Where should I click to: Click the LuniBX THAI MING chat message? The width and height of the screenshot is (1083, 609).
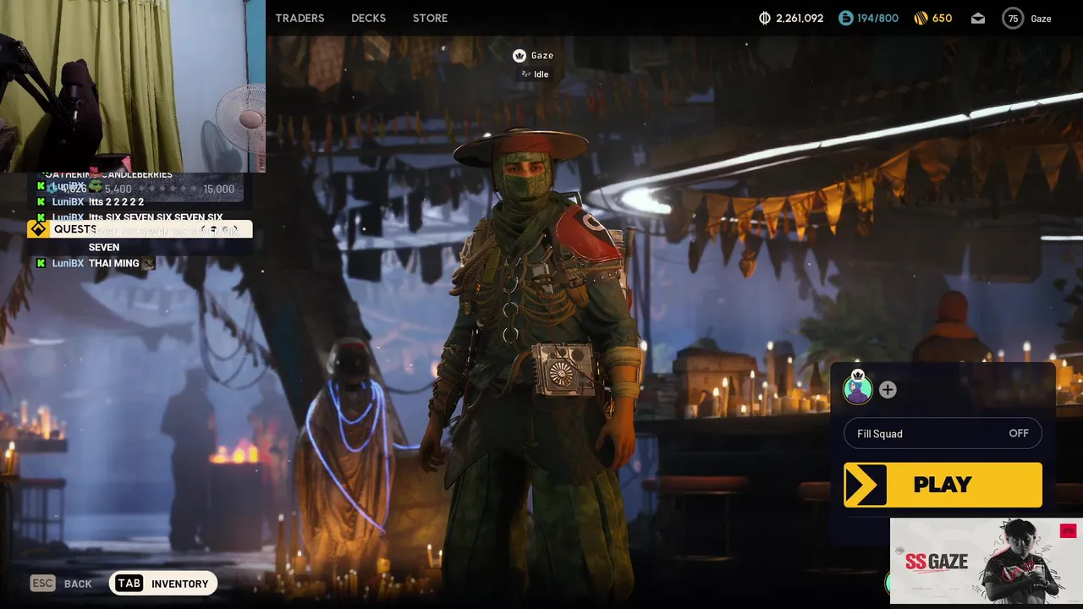(x=96, y=263)
